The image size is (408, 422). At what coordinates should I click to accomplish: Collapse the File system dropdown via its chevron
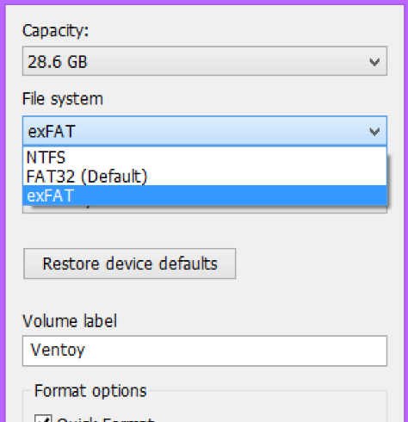coord(374,132)
